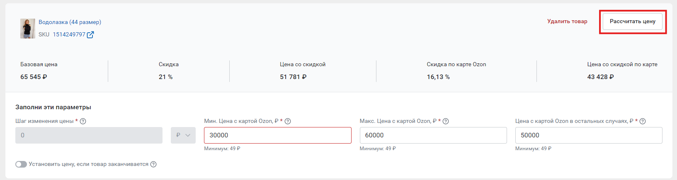Click Рассчитать цену button

click(x=633, y=22)
